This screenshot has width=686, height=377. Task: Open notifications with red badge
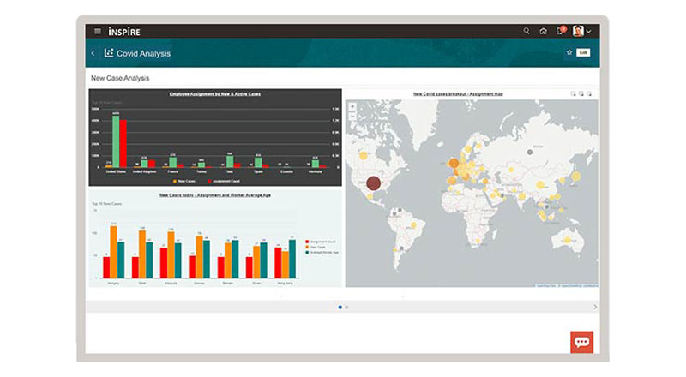click(x=560, y=31)
